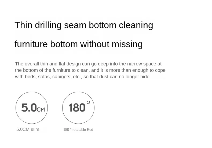212x148 pixels.
Task: Click the word "without" in the heading
Action: (x=95, y=44)
